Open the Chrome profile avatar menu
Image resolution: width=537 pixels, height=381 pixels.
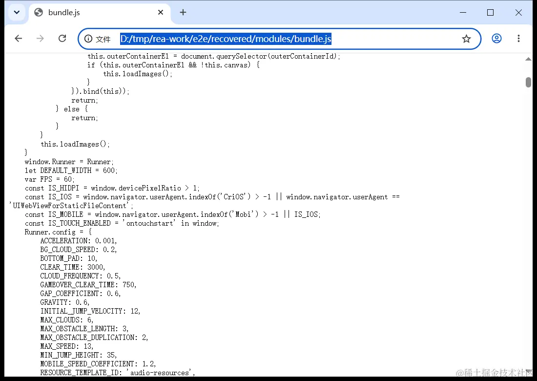[x=496, y=39]
